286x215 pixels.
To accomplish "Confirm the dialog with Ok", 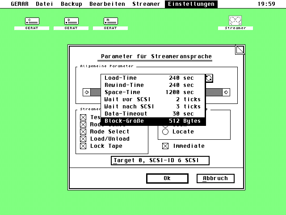I will (167, 178).
